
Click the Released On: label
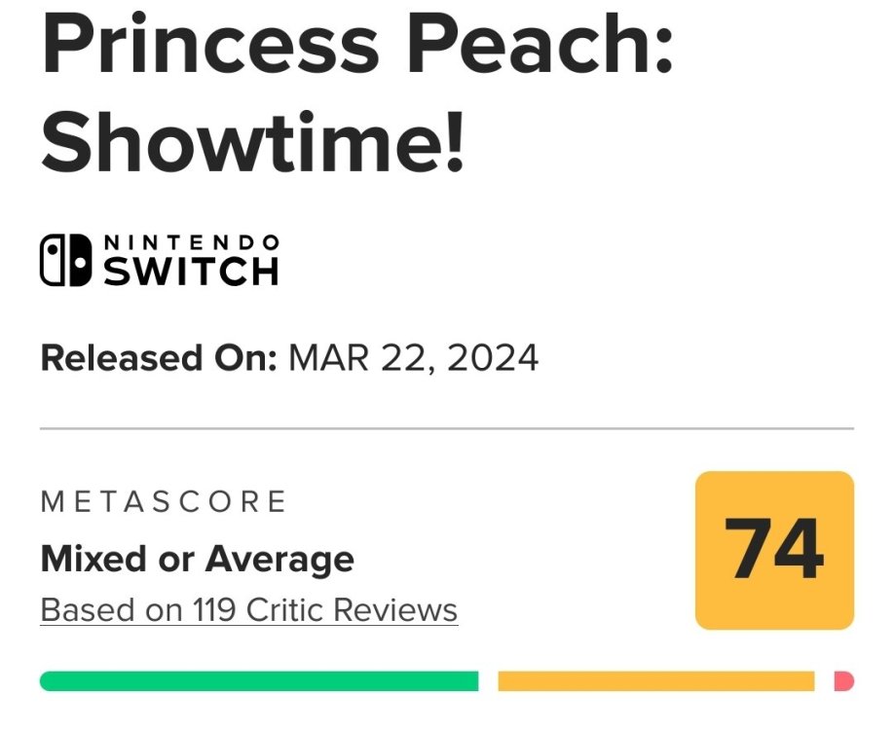tap(160, 358)
